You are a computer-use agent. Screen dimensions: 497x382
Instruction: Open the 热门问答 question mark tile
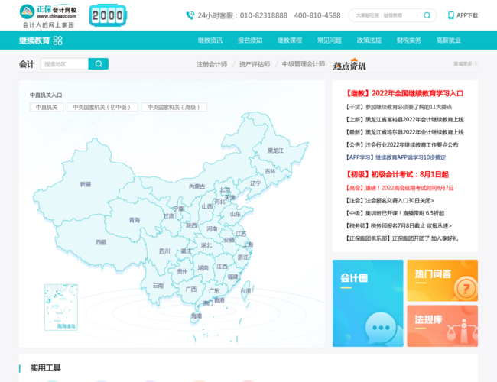pyautogui.click(x=442, y=280)
